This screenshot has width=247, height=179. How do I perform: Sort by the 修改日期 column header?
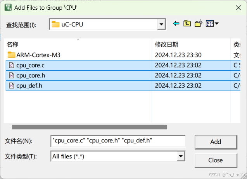191,45
